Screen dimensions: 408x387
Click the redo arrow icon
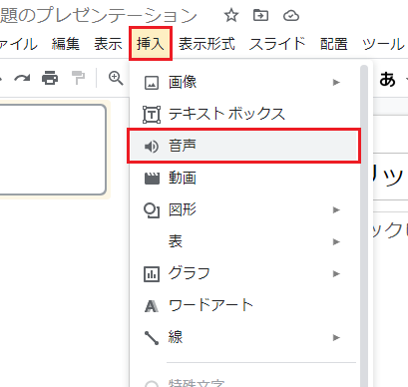[x=22, y=79]
